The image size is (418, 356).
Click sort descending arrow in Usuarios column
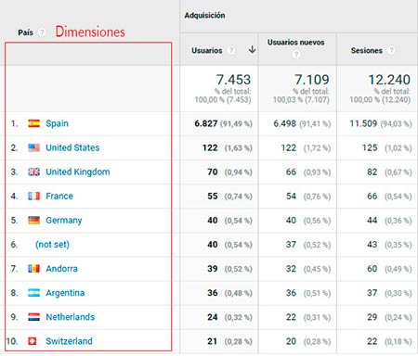tap(253, 49)
